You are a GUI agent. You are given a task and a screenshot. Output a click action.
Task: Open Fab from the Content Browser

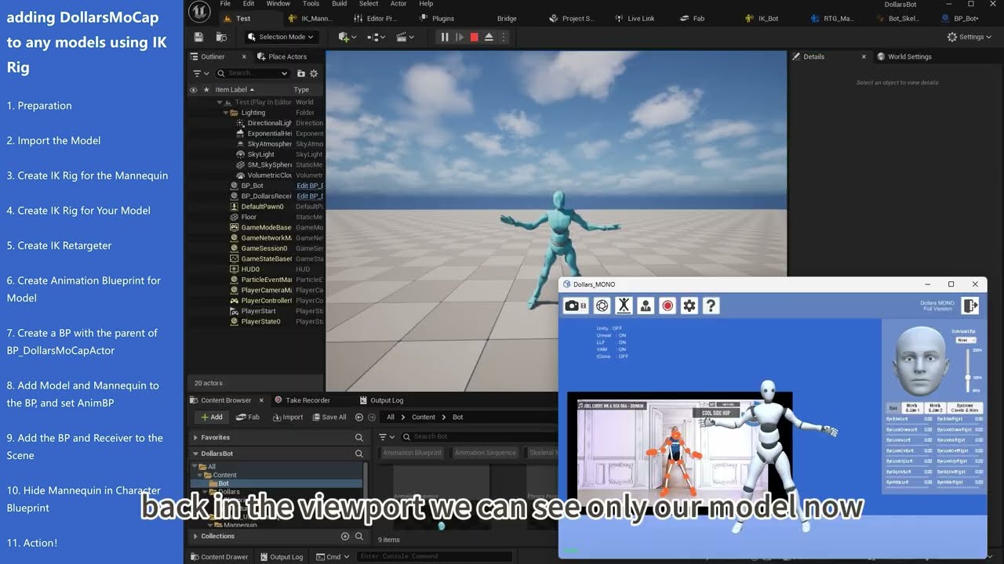[248, 417]
